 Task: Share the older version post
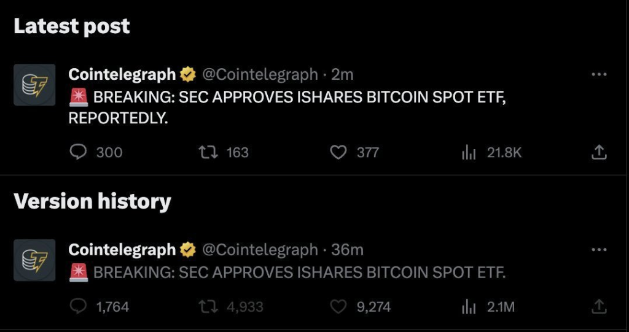point(599,307)
